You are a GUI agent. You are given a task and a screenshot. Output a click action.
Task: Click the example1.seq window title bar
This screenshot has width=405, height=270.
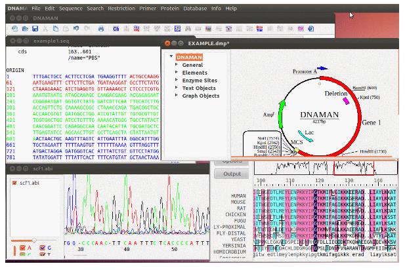[83, 41]
